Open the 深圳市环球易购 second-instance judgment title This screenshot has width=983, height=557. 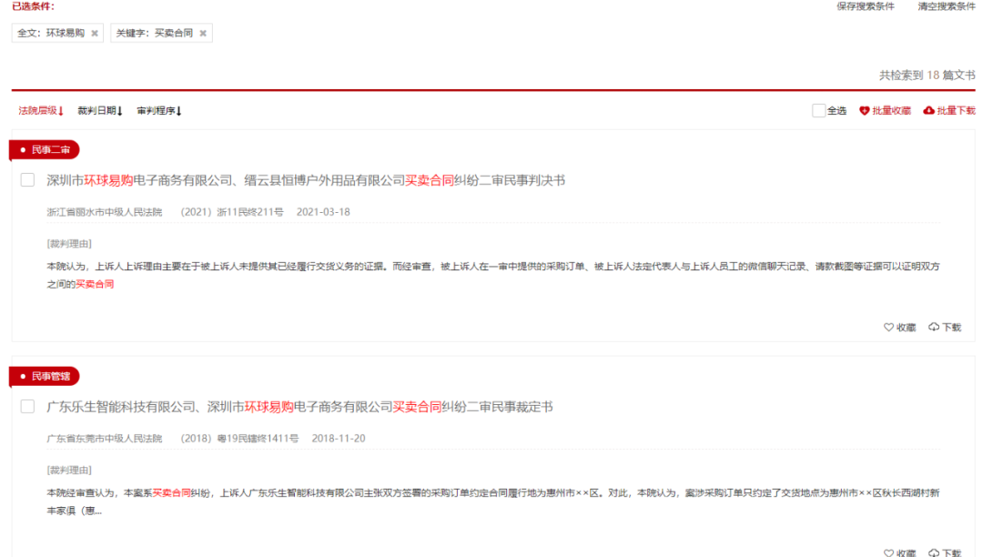click(291, 179)
